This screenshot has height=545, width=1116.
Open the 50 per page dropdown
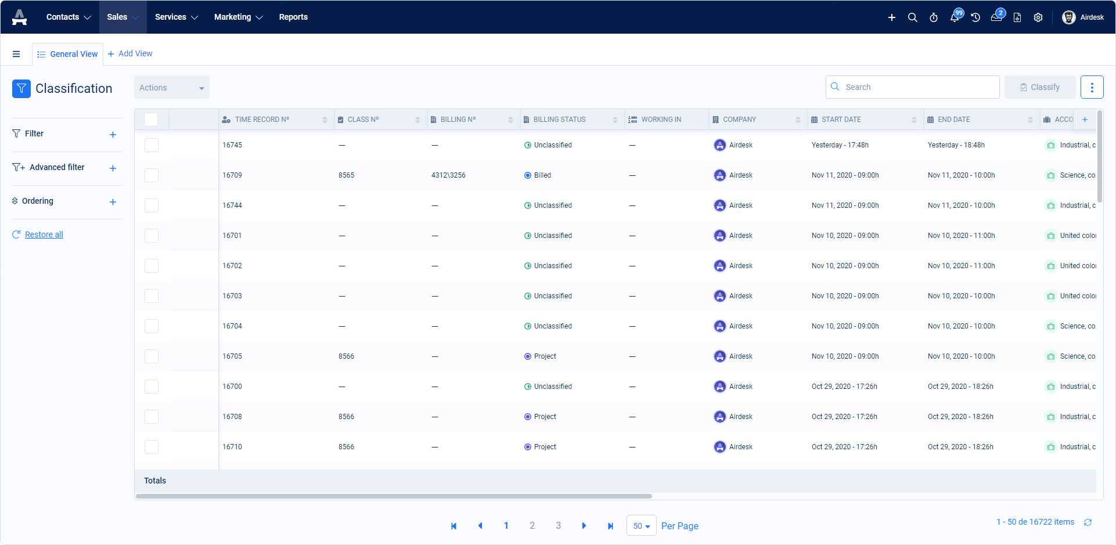click(x=641, y=526)
